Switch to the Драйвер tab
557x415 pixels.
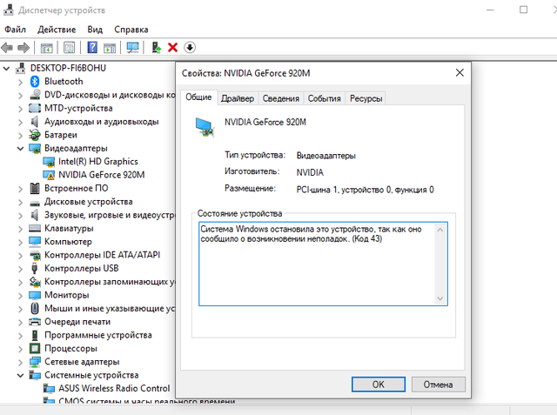(x=238, y=98)
